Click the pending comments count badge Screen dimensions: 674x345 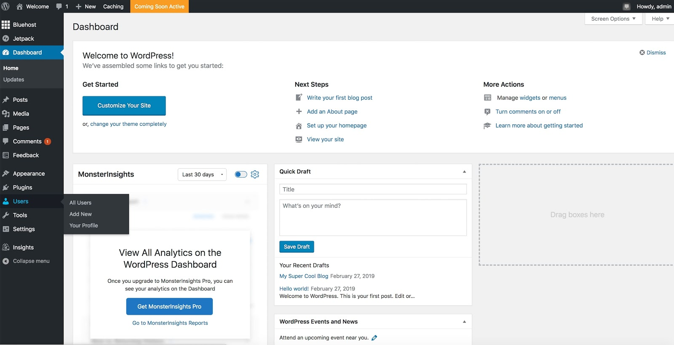[48, 141]
